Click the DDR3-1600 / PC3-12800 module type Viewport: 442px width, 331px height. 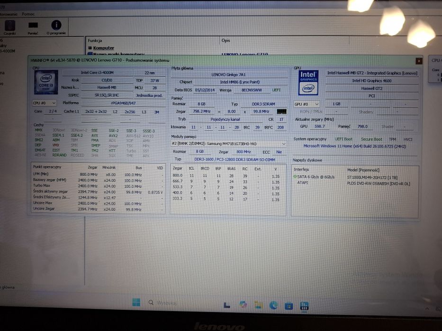235,160
